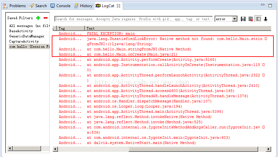Click the log table horizontal scrollbar thumb
Screen dimensions: 278x157
[x=193, y=149]
